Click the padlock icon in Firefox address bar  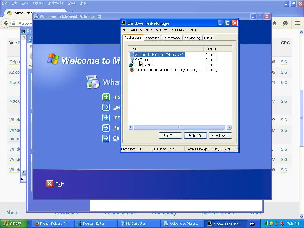click(x=14, y=23)
